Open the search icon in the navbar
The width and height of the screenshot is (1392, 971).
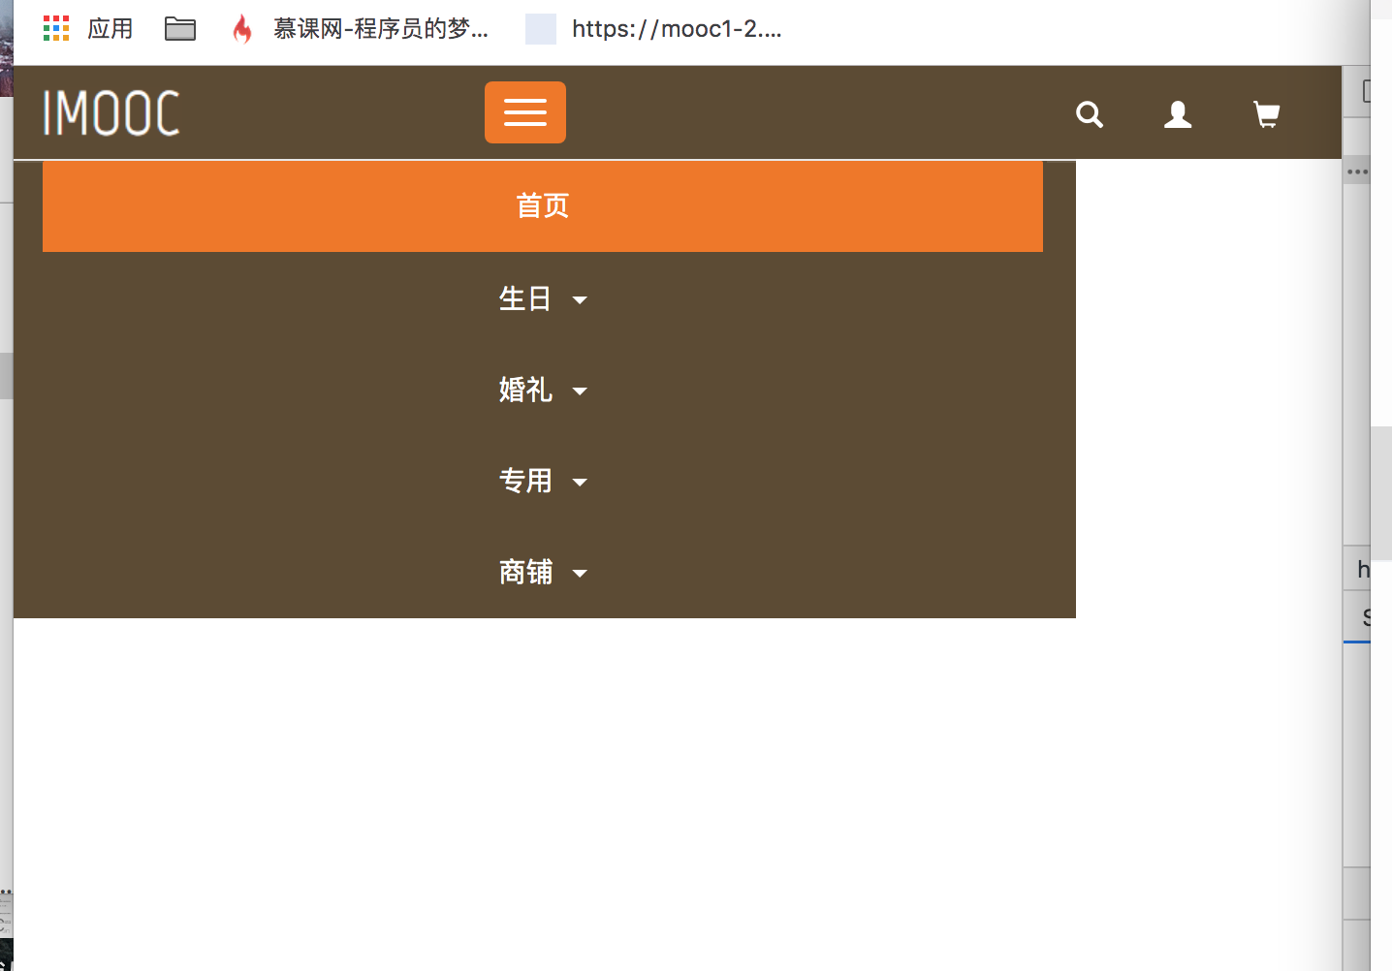point(1089,114)
